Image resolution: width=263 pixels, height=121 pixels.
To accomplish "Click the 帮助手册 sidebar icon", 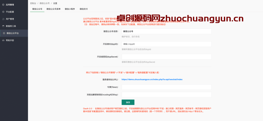I will pos(3,40).
